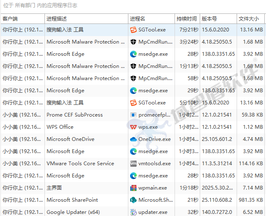This screenshot has height=216, width=266.
Task: Select the wpmain.exe process name
Action: point(153,188)
